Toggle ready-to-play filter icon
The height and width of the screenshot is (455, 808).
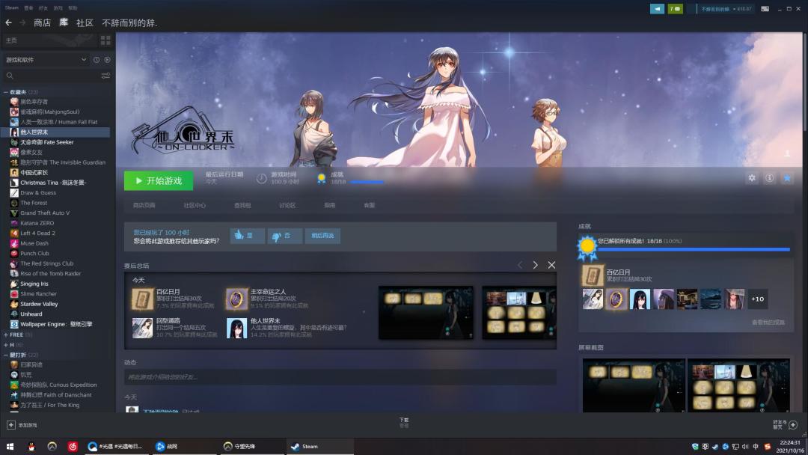[107, 60]
